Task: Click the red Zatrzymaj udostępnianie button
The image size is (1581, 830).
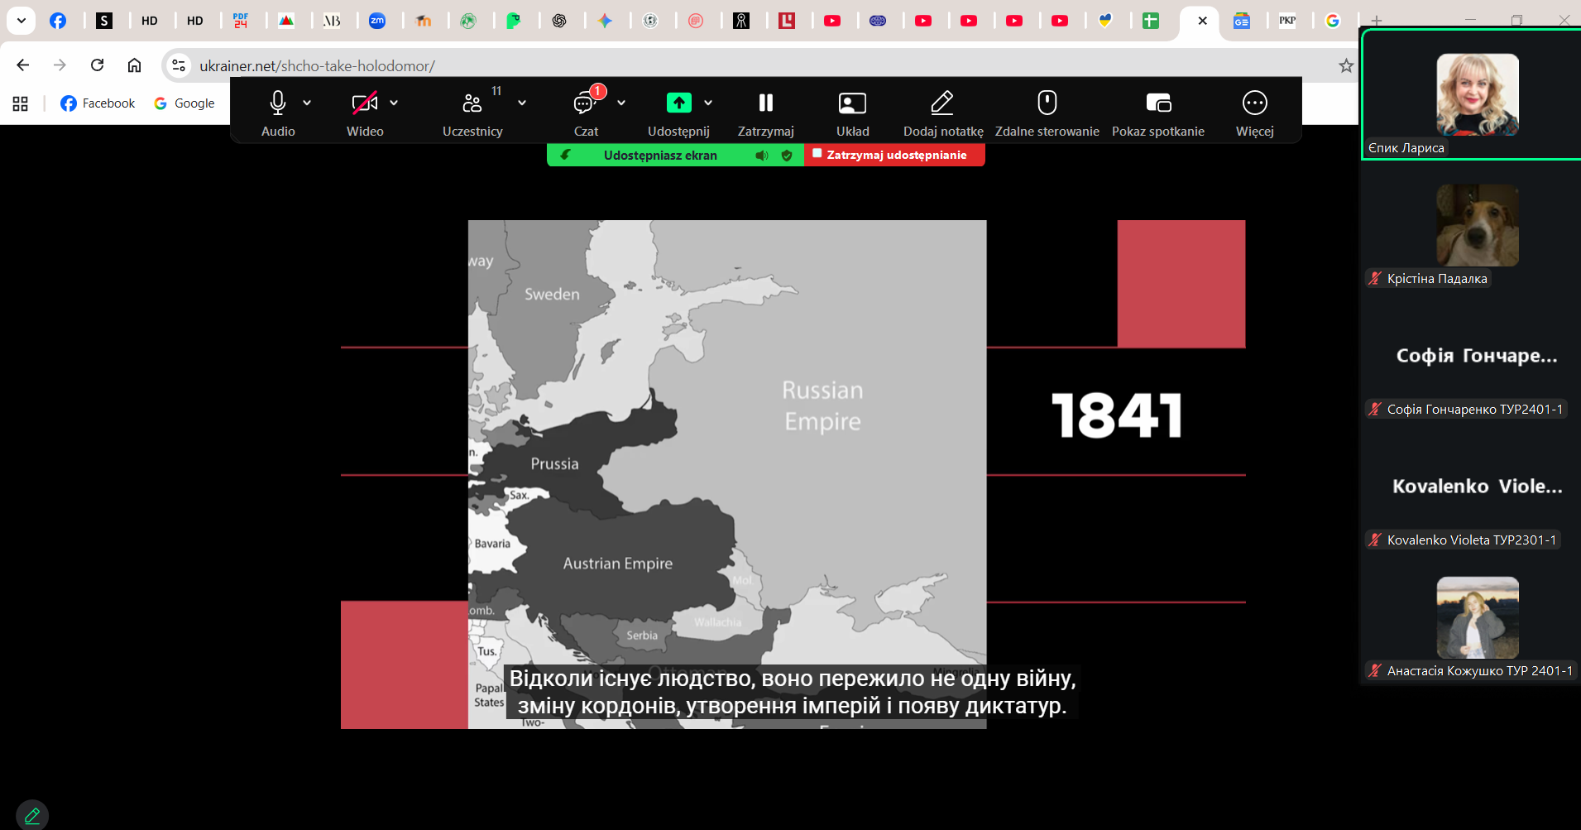Action: (894, 155)
